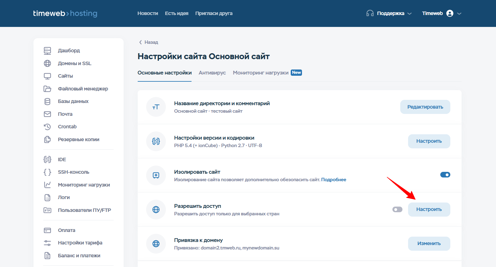The image size is (496, 267).
Task: Click the Логи document icon
Action: pyautogui.click(x=47, y=198)
